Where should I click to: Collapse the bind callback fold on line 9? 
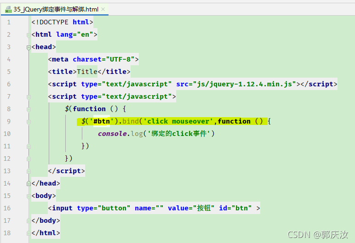(29, 122)
